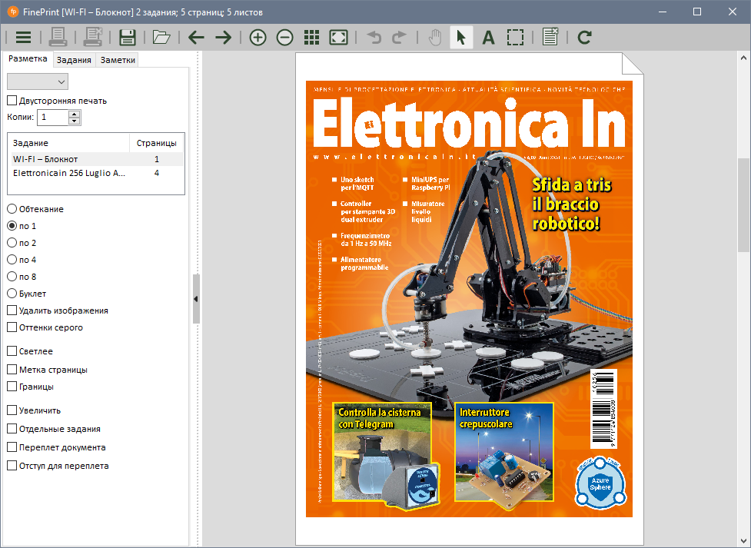Enable the Двусторонняя печать checkbox
The width and height of the screenshot is (751, 548).
pos(12,101)
